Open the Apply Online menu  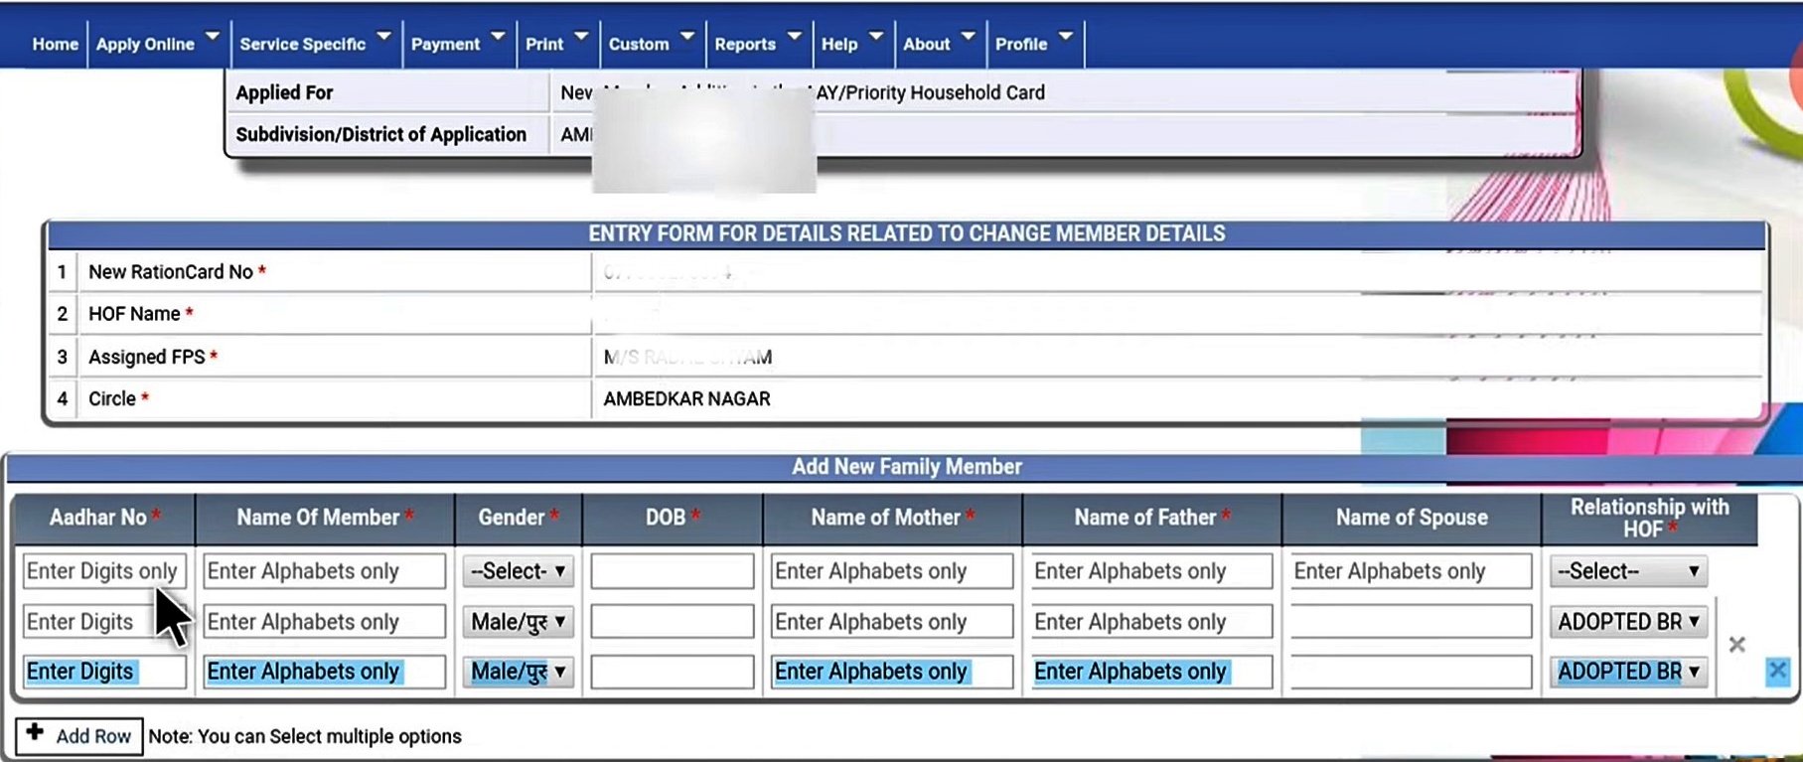(x=157, y=44)
